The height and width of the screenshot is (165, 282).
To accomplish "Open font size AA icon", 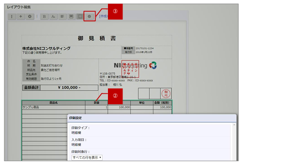I will 53,17.
